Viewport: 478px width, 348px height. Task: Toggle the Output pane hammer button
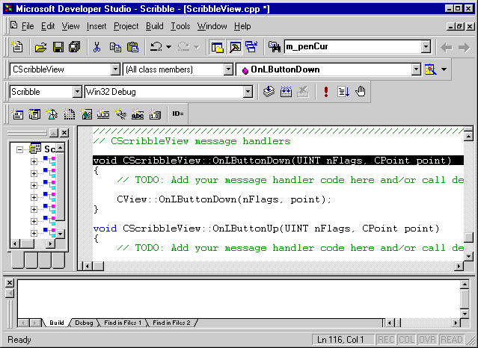click(x=235, y=47)
